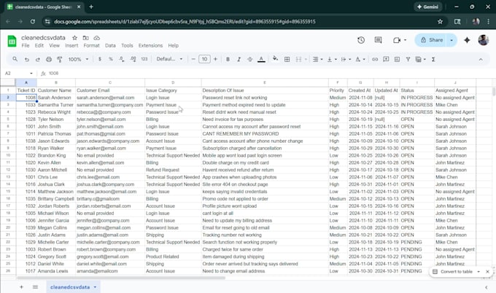Format as percent
This screenshot has width=496, height=293.
coord(111,59)
